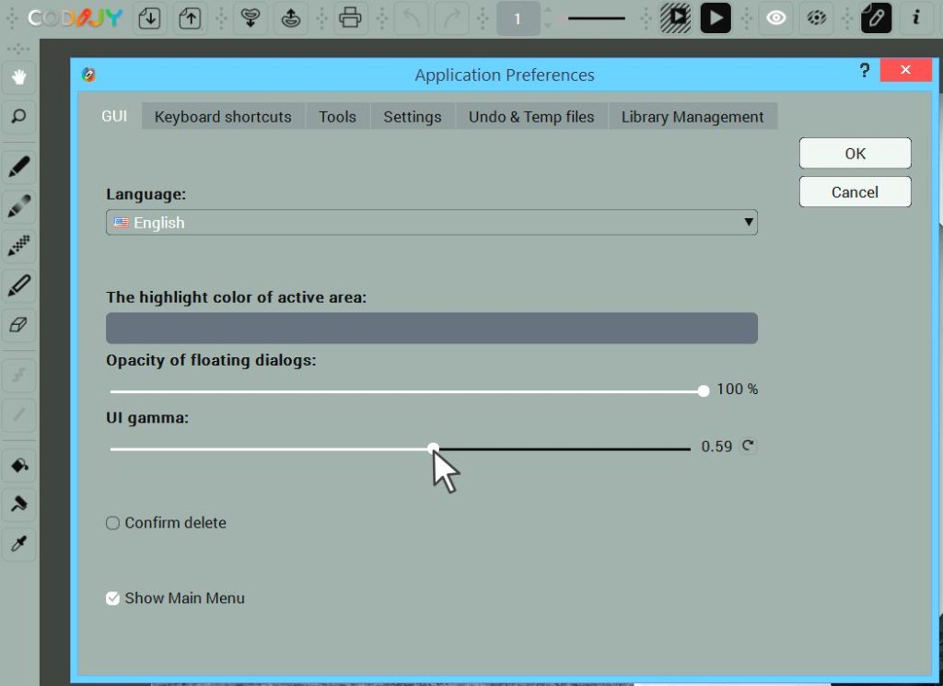This screenshot has width=943, height=686.
Task: Enable the Confirm delete checkbox
Action: point(112,523)
